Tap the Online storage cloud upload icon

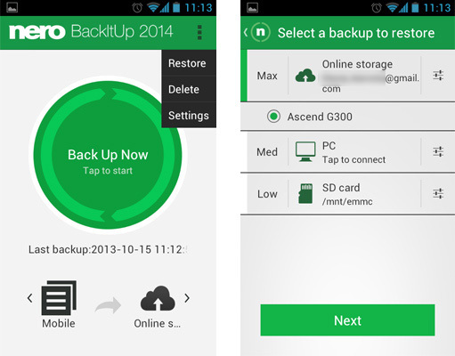(x=305, y=76)
